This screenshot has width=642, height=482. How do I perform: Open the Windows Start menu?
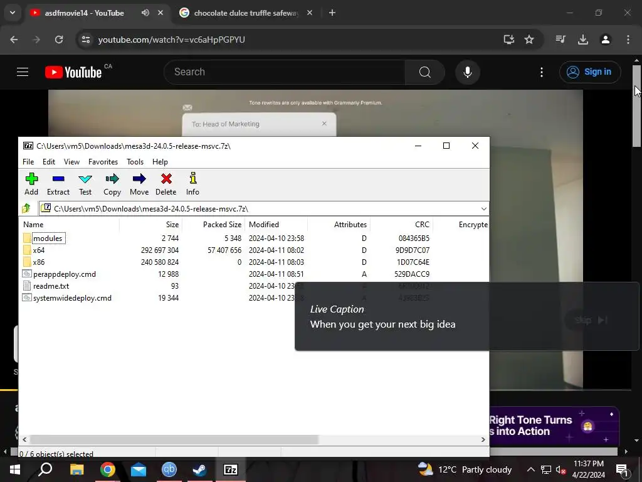click(15, 469)
